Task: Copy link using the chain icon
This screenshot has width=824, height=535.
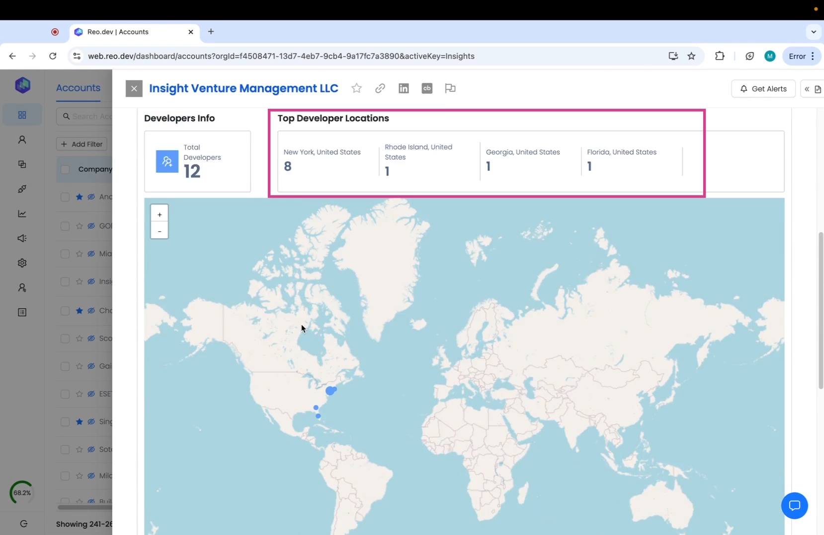Action: pos(380,88)
